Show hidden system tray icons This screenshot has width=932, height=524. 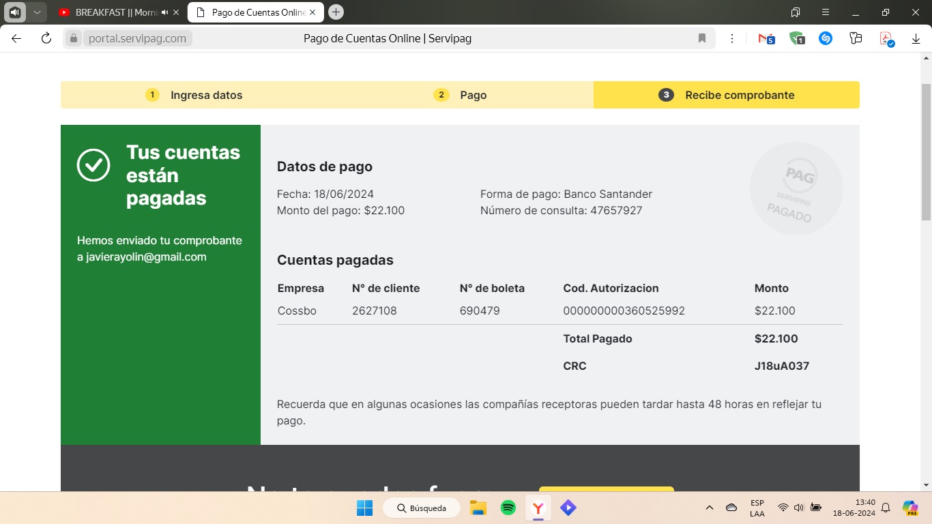point(709,508)
